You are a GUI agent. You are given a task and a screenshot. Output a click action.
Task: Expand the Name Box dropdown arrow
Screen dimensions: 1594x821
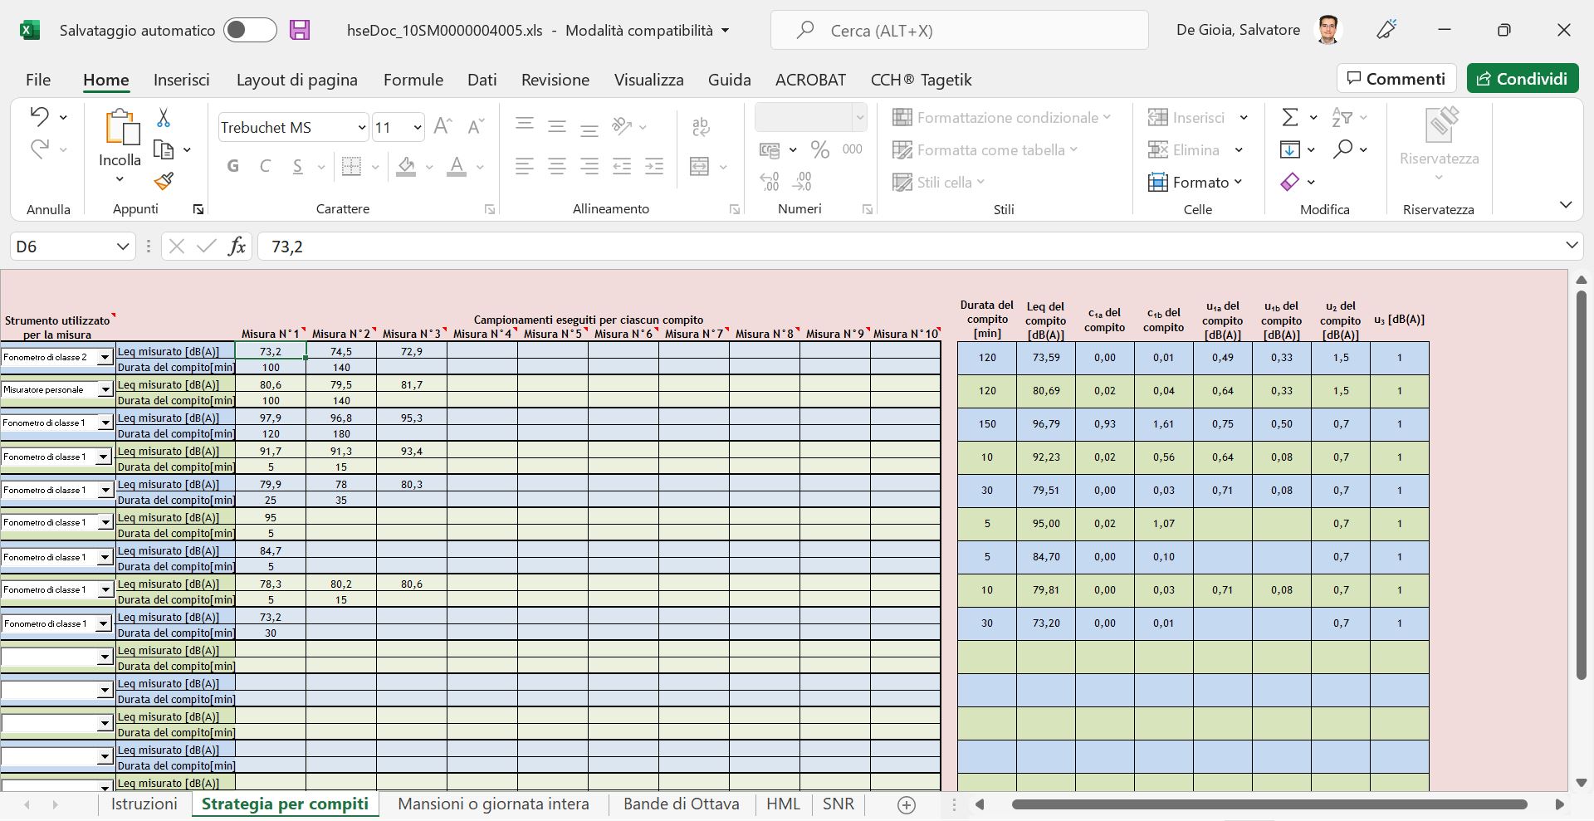[123, 247]
